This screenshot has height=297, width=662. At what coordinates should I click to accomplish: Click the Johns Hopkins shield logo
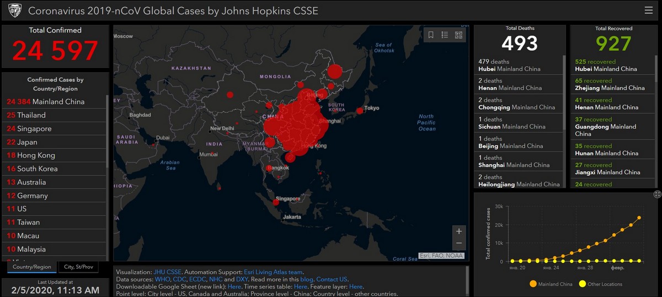click(15, 10)
